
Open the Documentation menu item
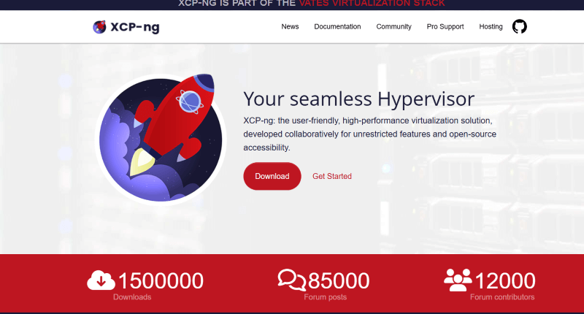pyautogui.click(x=337, y=26)
